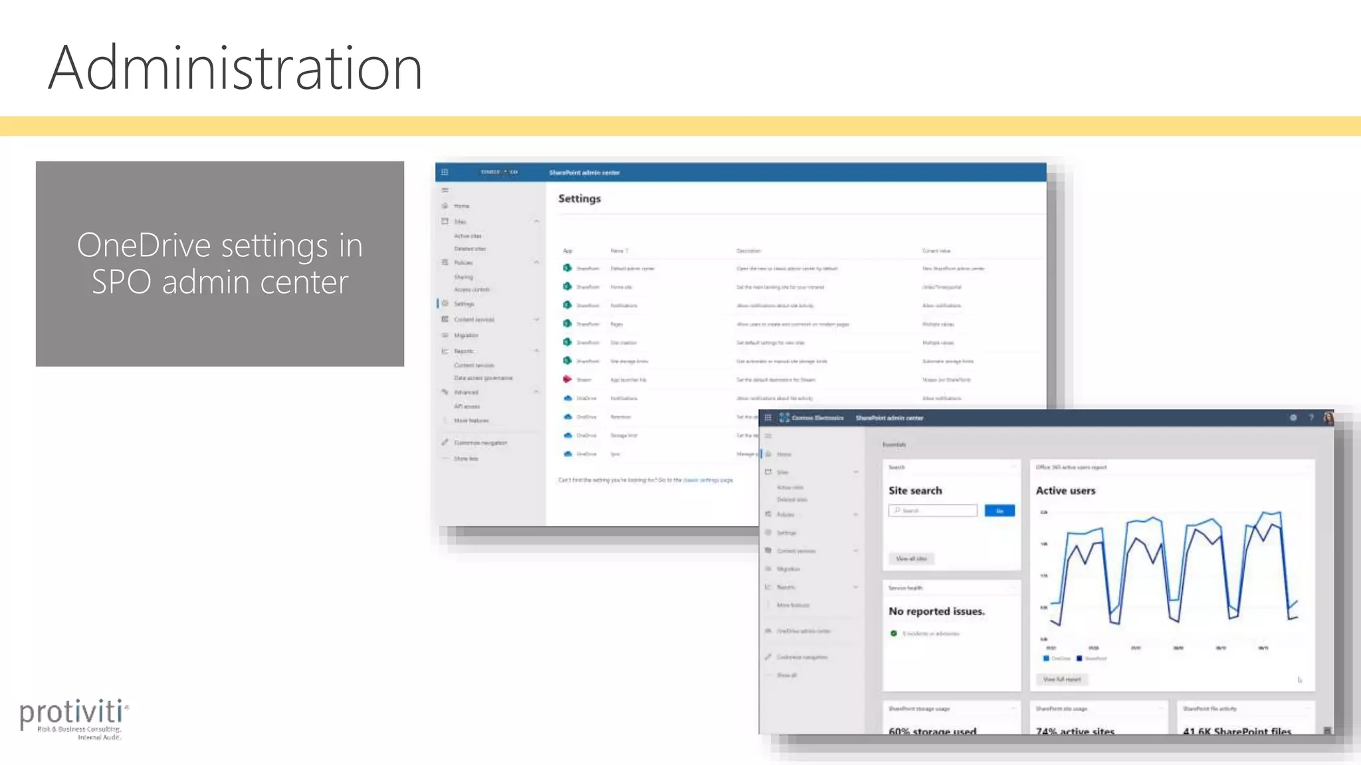The height and width of the screenshot is (765, 1361).
Task: Open OneDrive Notifications setting name
Action: [x=624, y=398]
